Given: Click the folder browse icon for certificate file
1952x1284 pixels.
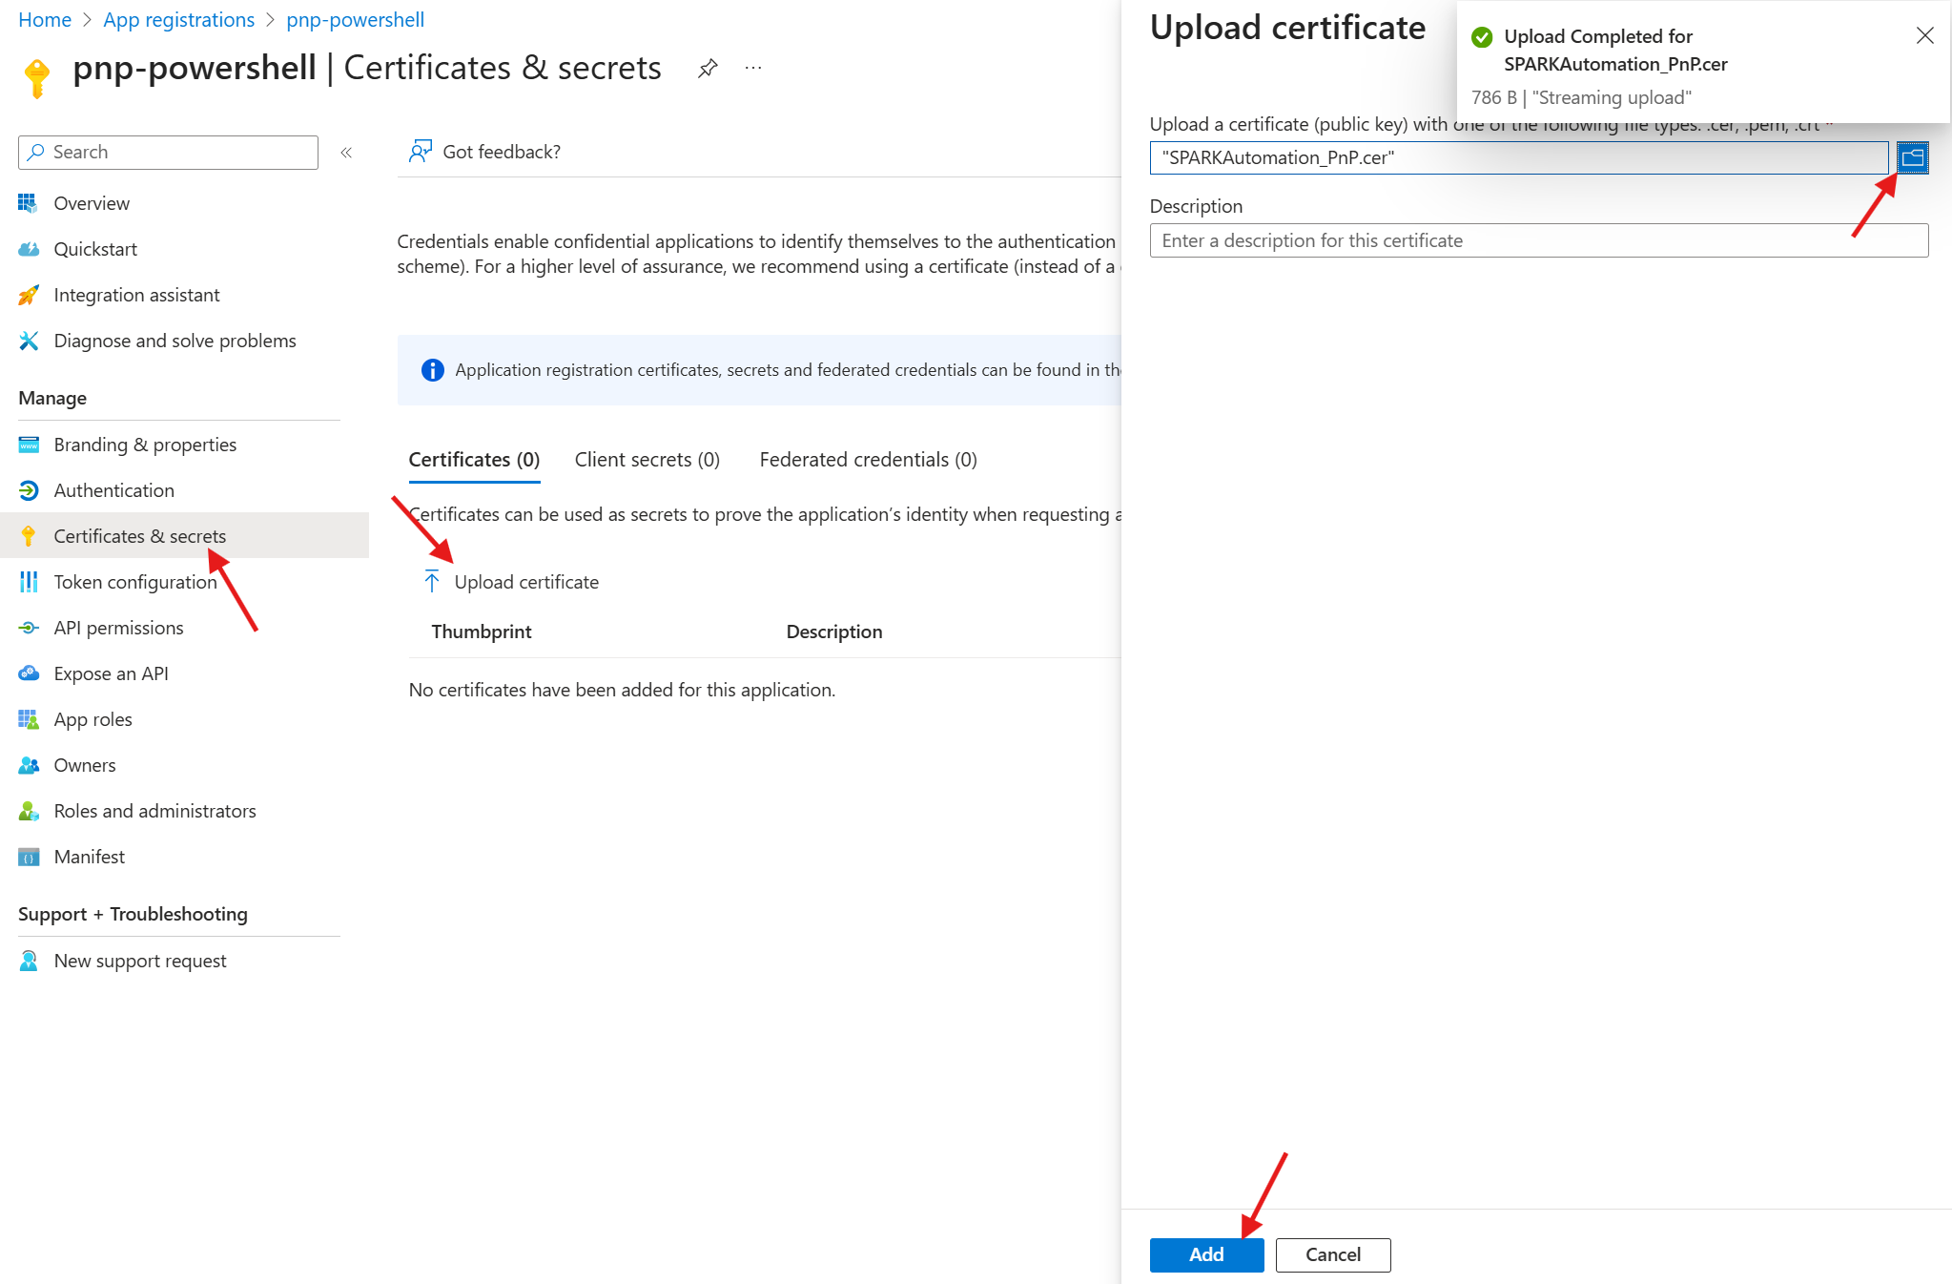Looking at the screenshot, I should [1912, 157].
